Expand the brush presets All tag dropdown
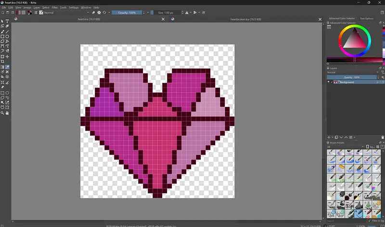This screenshot has height=227, width=385. (x=344, y=147)
